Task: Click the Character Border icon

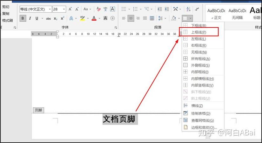Action: [x=112, y=9]
